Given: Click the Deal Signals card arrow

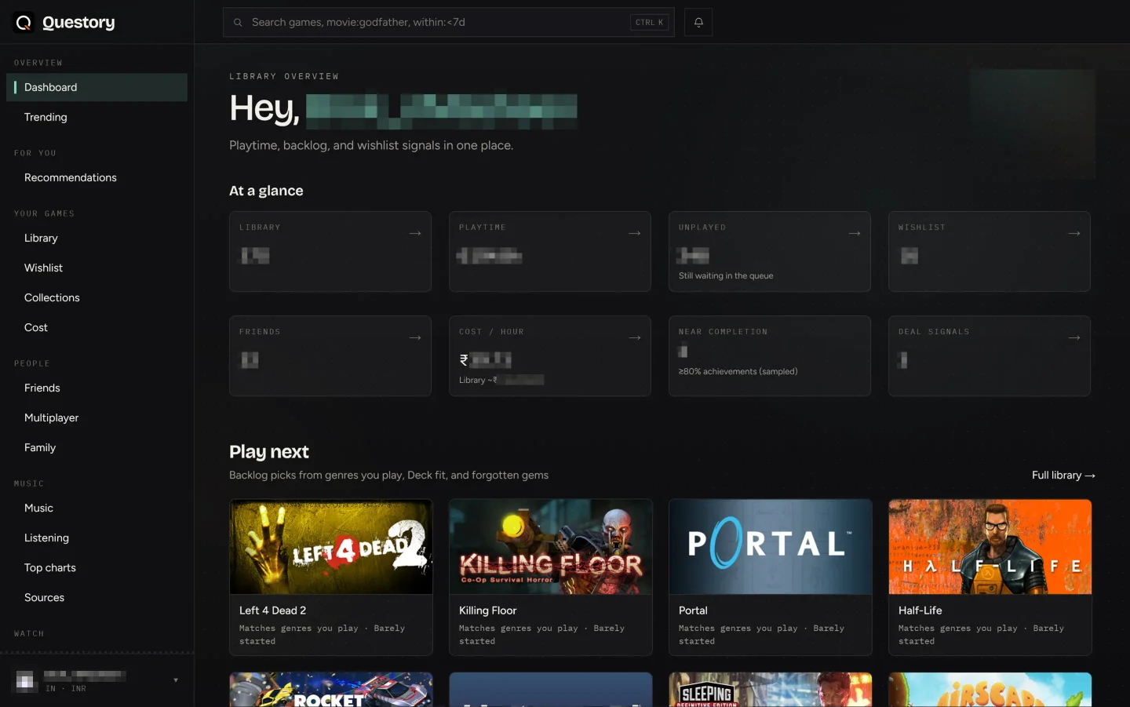Looking at the screenshot, I should [x=1074, y=337].
